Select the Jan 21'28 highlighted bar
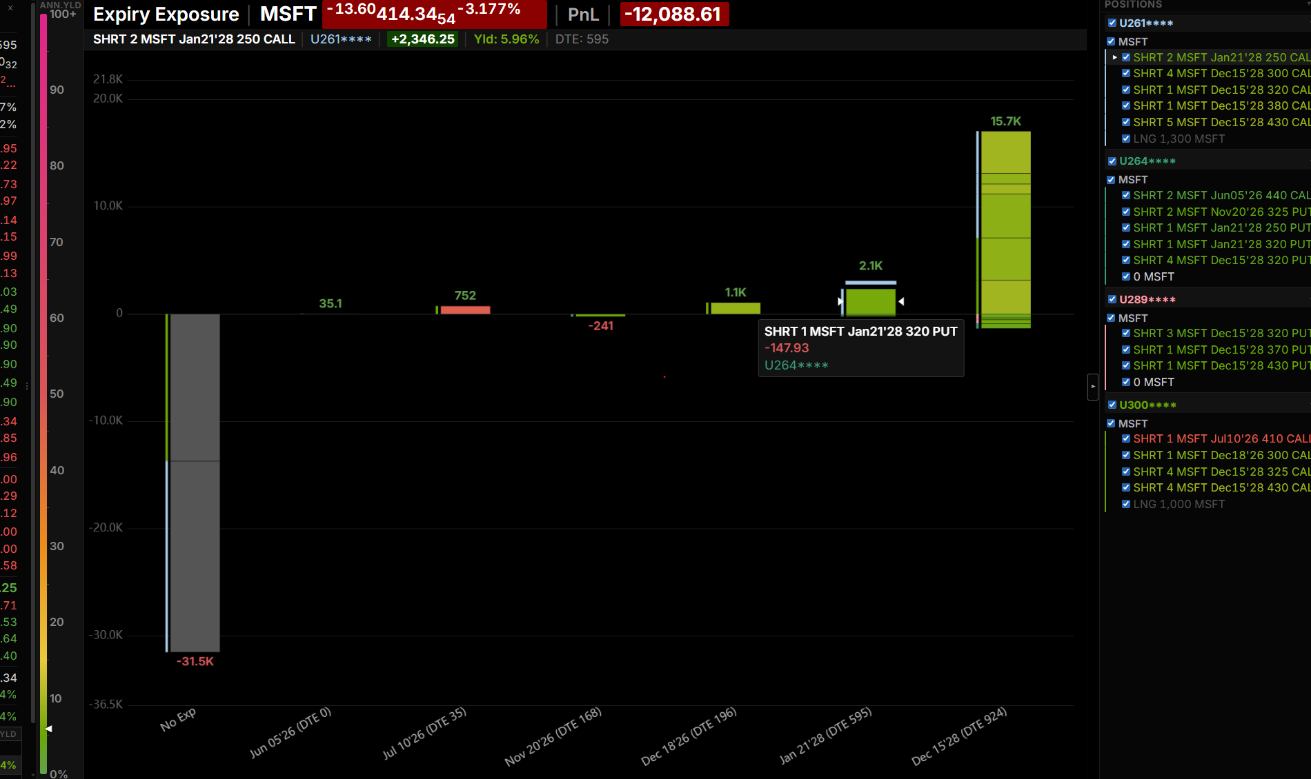The image size is (1311, 779). (871, 302)
